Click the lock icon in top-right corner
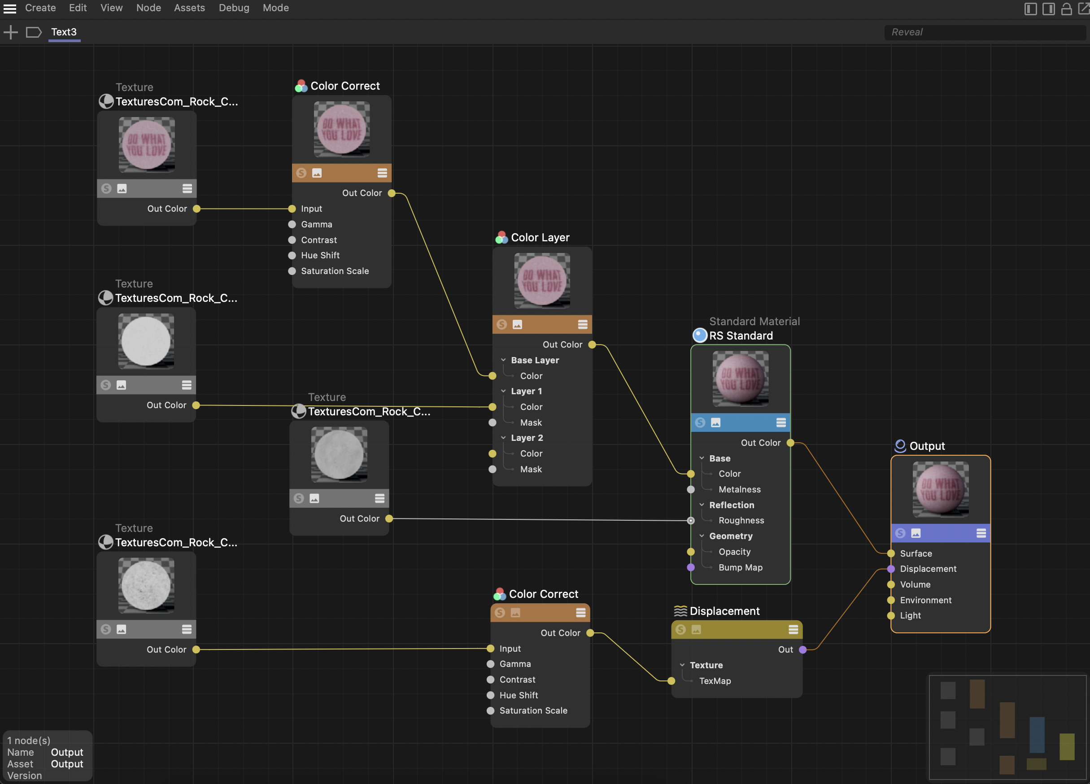Viewport: 1090px width, 784px height. click(x=1066, y=9)
